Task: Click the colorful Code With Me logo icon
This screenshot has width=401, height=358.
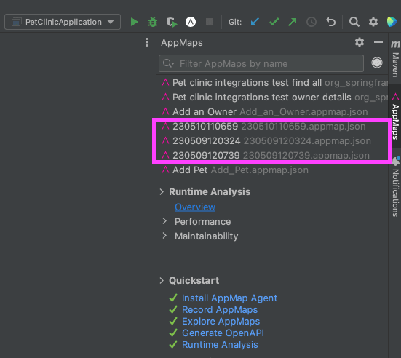Action: pos(392,22)
